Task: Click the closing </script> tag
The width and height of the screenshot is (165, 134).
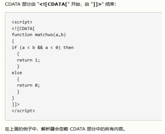Action: click(23, 111)
